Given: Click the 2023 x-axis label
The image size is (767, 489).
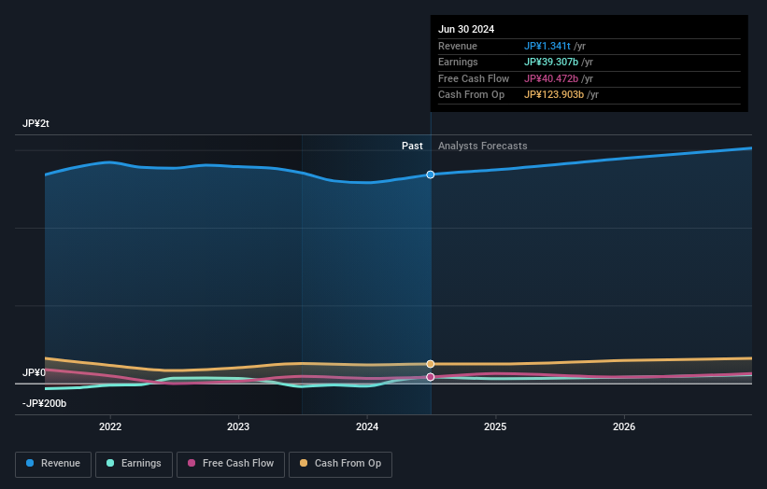Looking at the screenshot, I should click(x=238, y=426).
